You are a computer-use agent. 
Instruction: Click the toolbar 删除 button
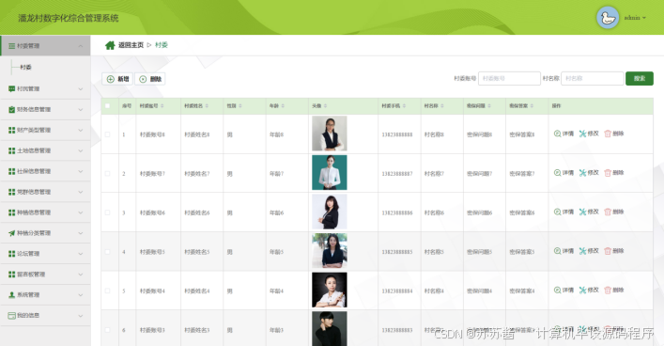[150, 79]
